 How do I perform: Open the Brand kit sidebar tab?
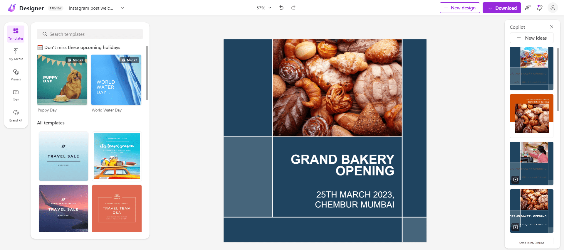point(16,116)
